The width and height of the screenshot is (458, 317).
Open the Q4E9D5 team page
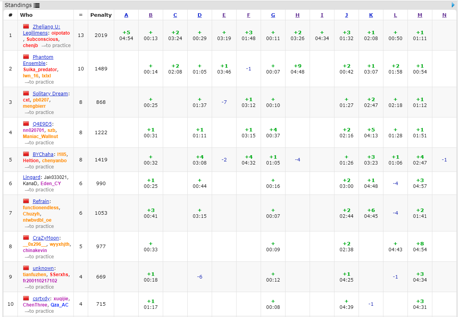tap(42, 124)
